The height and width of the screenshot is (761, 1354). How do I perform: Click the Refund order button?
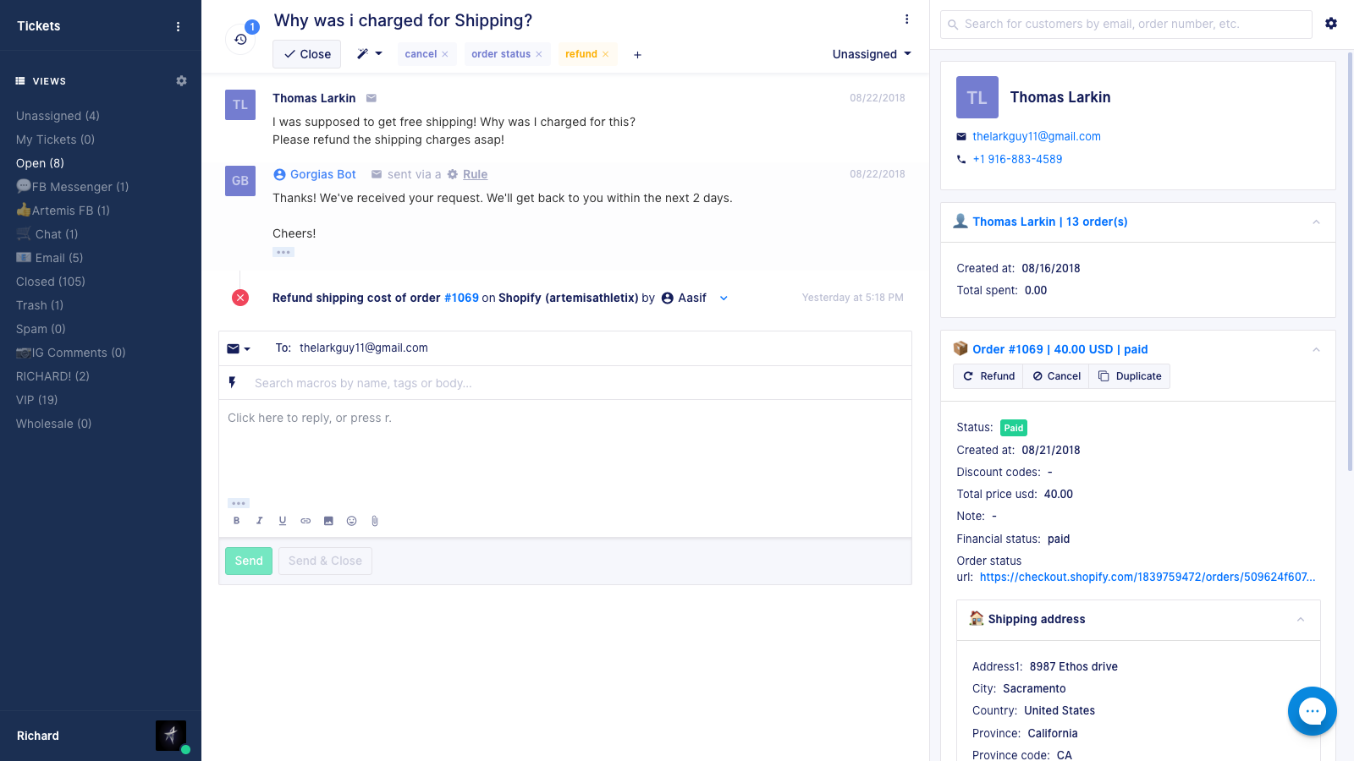click(x=988, y=376)
